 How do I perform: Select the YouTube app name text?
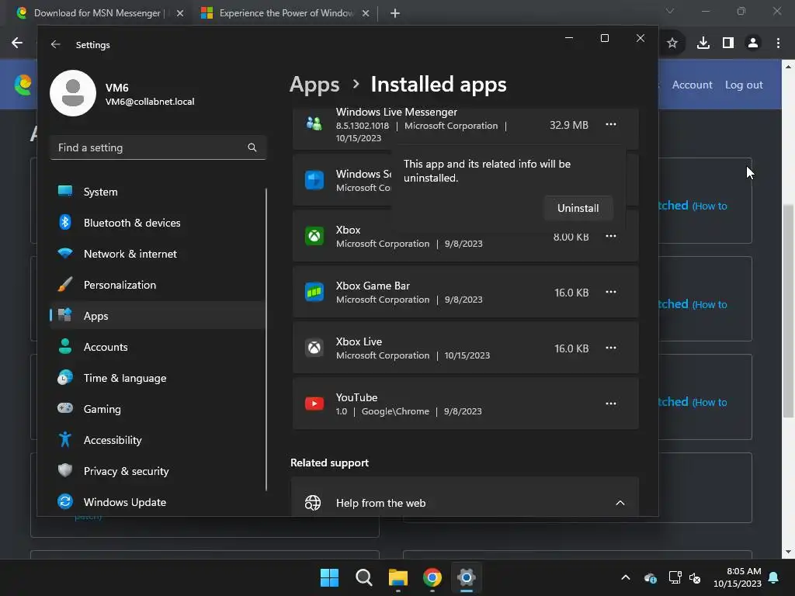coord(356,397)
